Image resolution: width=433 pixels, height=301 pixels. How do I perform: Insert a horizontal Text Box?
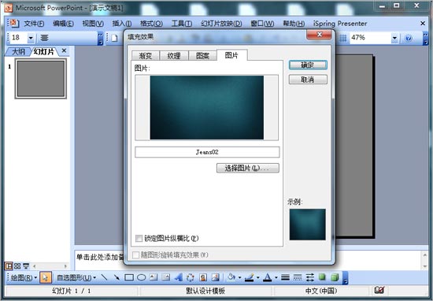point(154,277)
